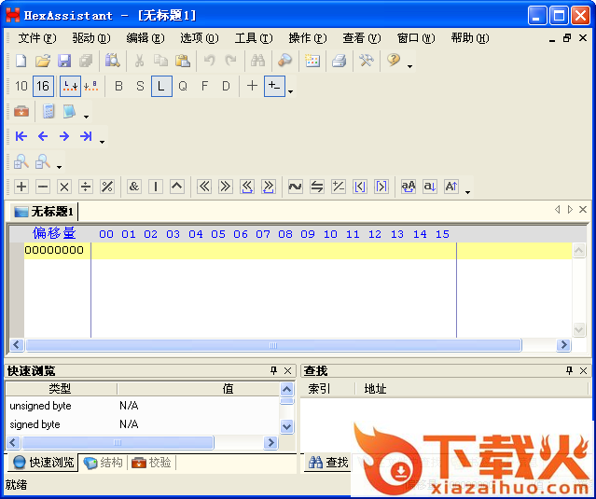Click the Help question mark icon
Viewport: 596px width, 499px height.
[394, 61]
